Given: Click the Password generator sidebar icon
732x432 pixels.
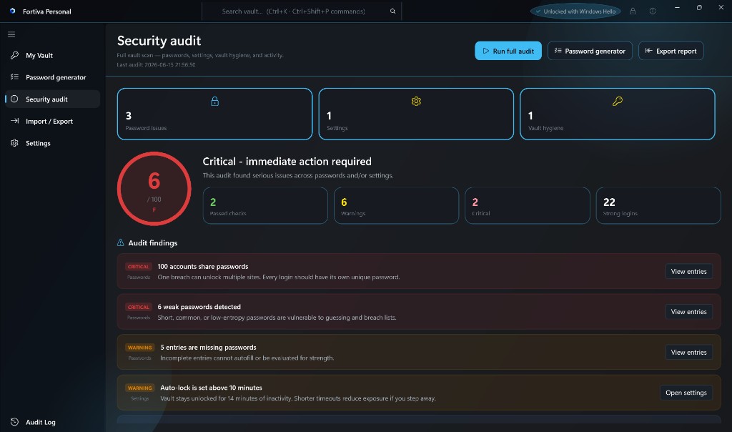Looking at the screenshot, I should tap(14, 77).
